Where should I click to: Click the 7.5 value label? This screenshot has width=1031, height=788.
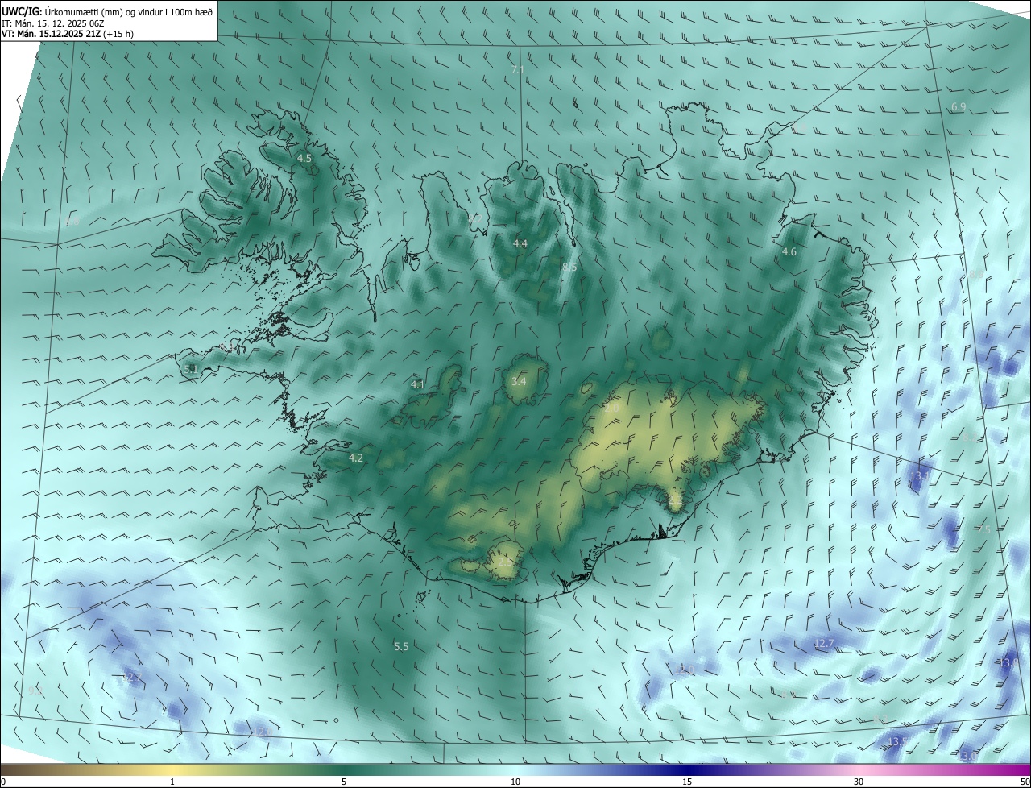[984, 529]
